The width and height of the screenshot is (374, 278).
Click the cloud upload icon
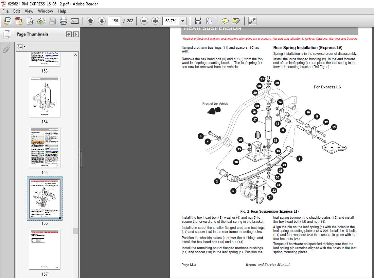[x=41, y=21]
